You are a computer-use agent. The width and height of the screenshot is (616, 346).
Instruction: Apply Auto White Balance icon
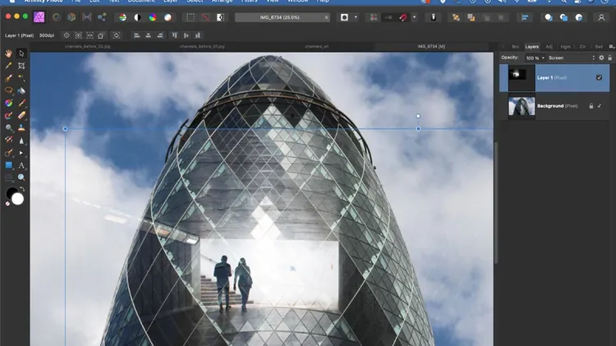pyautogui.click(x=168, y=17)
